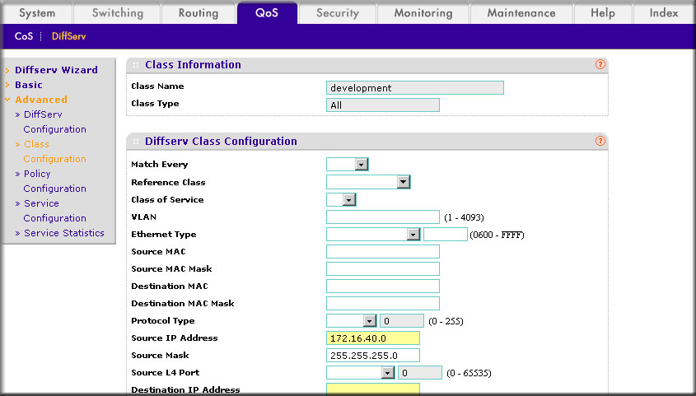The height and width of the screenshot is (396, 696).
Task: Click the Source MAC Mask field
Action: pos(383,268)
